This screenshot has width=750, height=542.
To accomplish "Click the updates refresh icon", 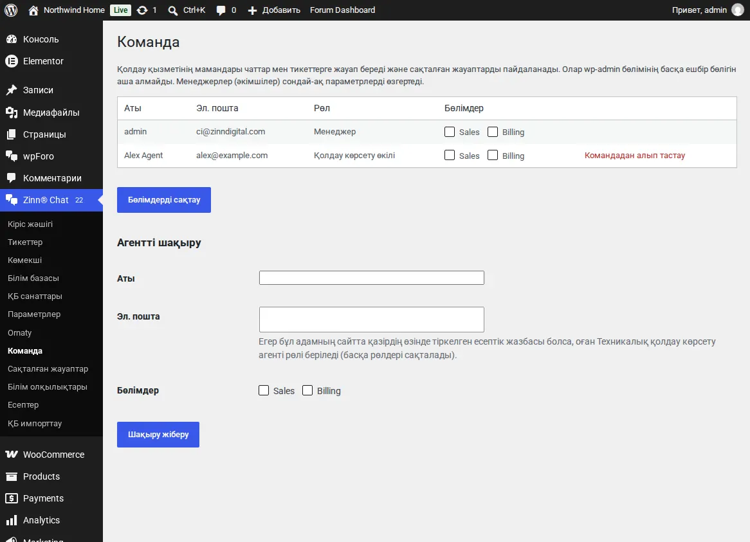I will pyautogui.click(x=142, y=10).
